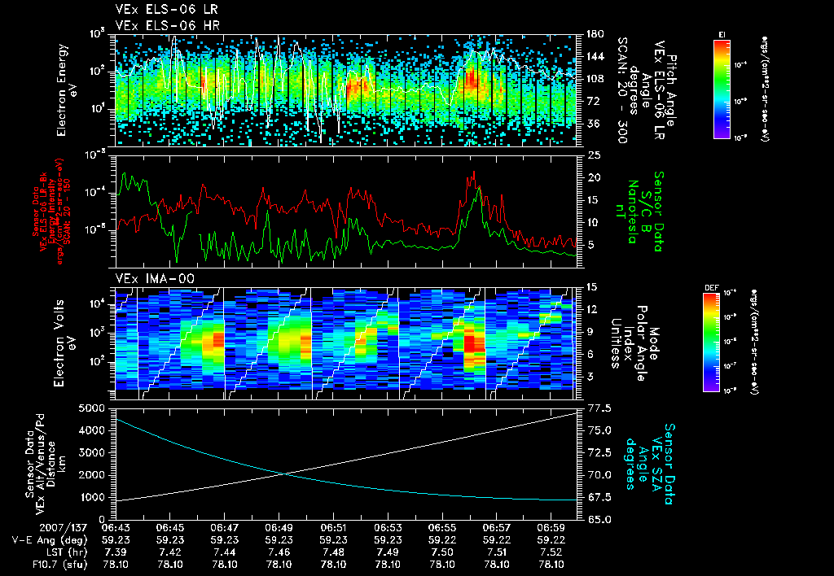This screenshot has height=576, width=834.
Task: Click the 65.0 degree SZA tick
Action: pyautogui.click(x=599, y=520)
